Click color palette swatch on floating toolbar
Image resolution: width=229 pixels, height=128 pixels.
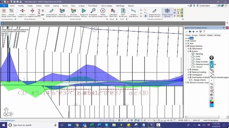click(x=211, y=102)
